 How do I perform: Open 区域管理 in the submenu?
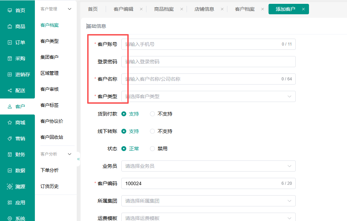click(50, 73)
